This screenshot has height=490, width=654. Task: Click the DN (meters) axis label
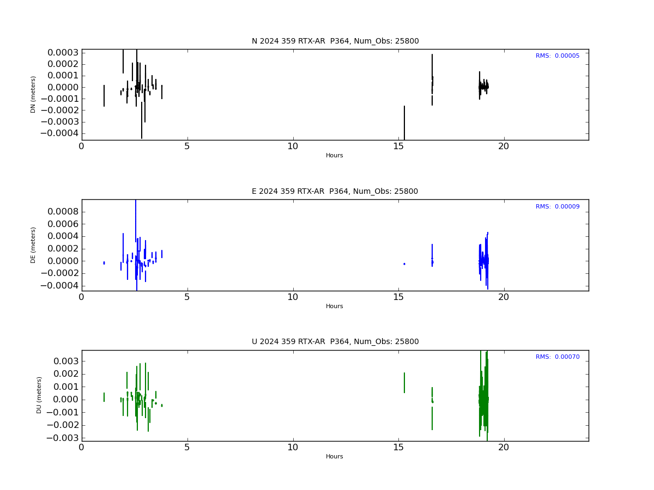33,94
